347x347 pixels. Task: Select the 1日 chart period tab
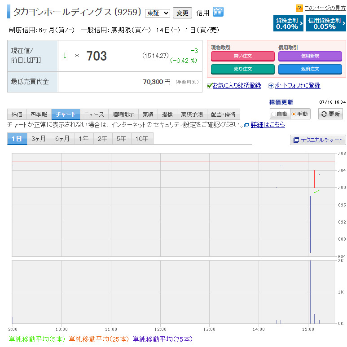point(17,139)
